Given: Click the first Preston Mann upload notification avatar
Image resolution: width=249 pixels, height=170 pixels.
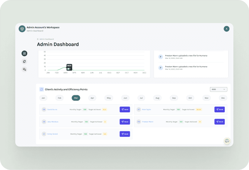Looking at the screenshot, I should [x=160, y=57].
